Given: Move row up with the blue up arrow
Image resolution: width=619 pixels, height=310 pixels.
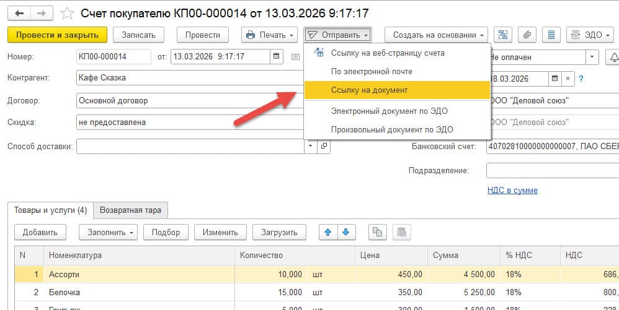Looking at the screenshot, I should [328, 232].
